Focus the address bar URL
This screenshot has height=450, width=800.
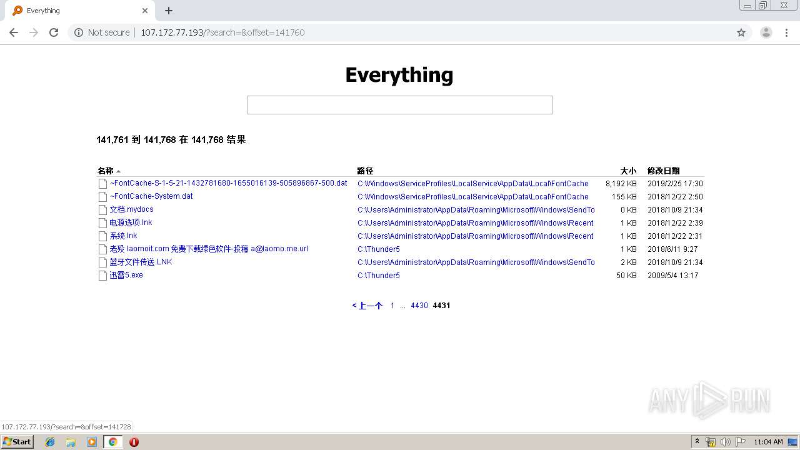(x=222, y=32)
